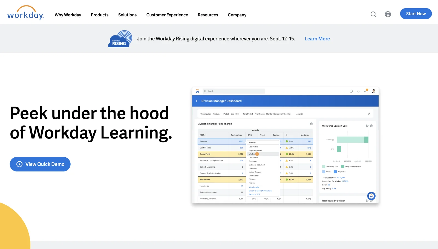438x249 pixels.
Task: Click the CPG bar in the chart
Action: (x=339, y=149)
